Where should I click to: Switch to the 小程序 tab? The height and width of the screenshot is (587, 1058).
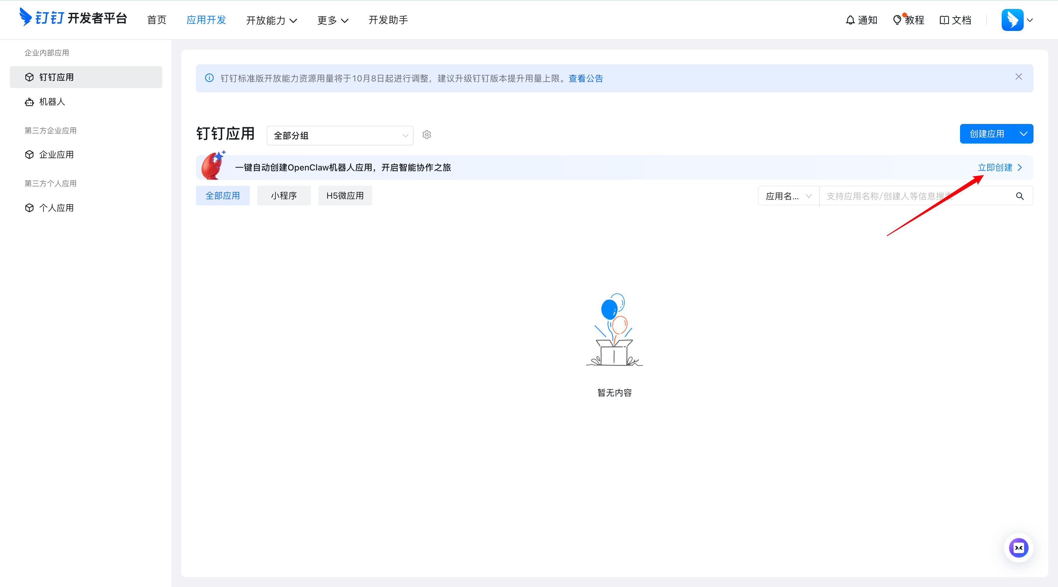[x=284, y=196]
